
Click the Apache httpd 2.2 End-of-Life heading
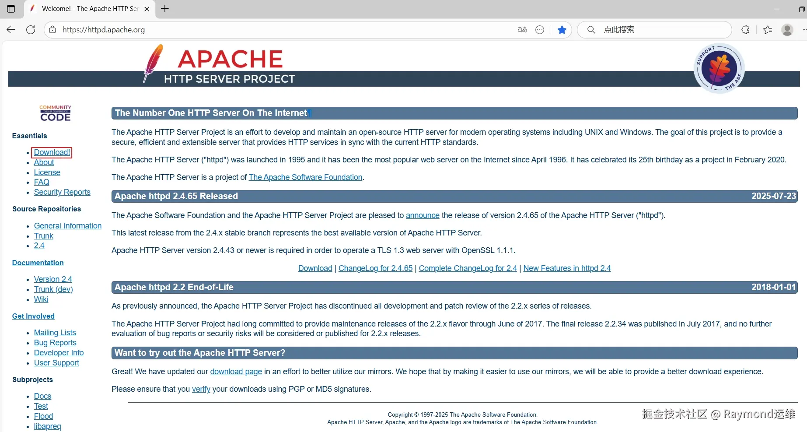tap(174, 287)
